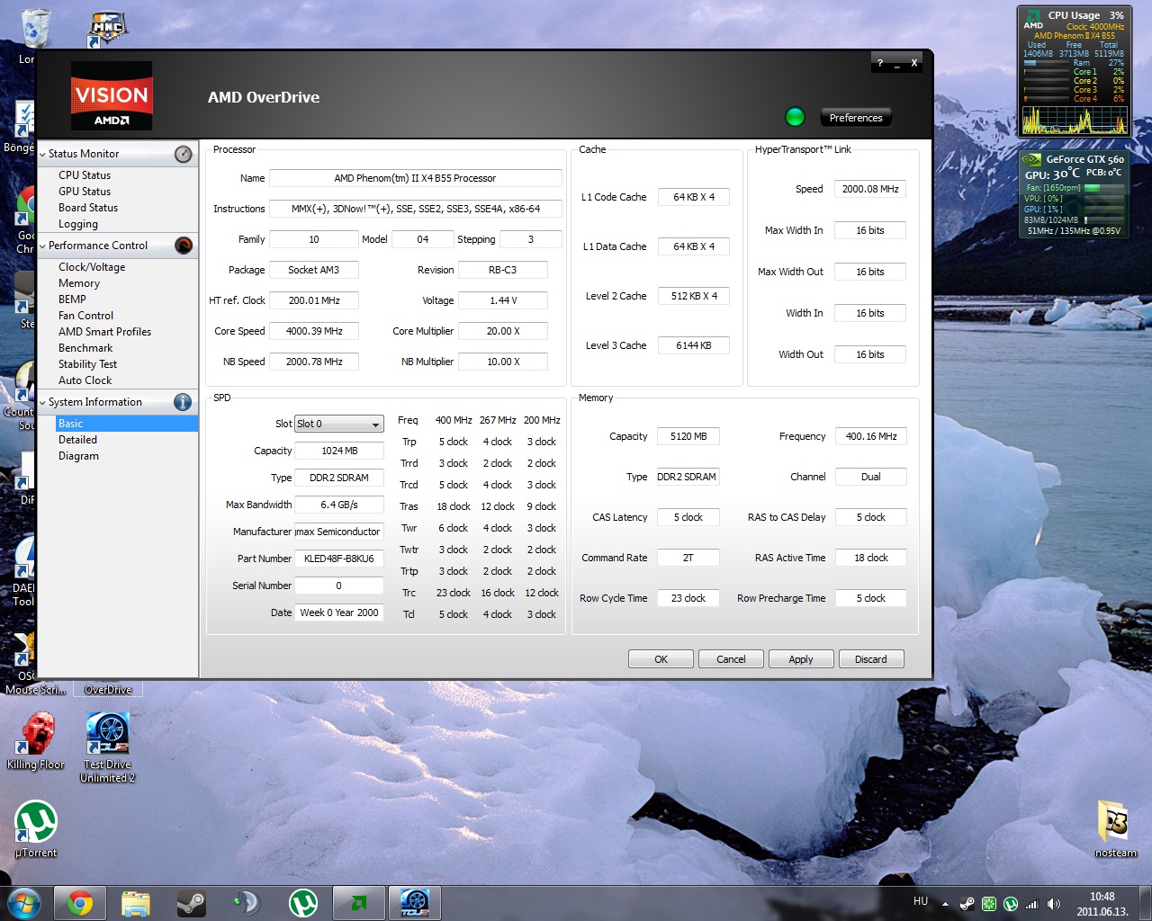Click the Status Monitor gauge icon
Viewport: 1152px width, 921px height.
[x=184, y=154]
